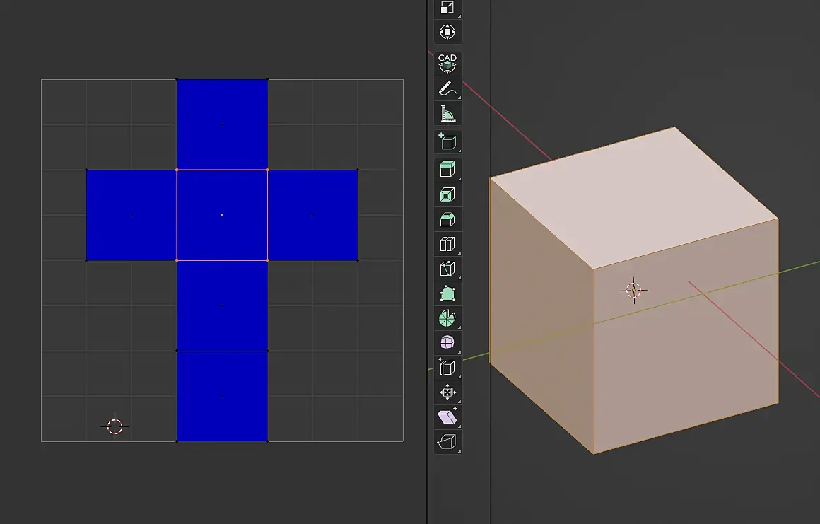Click the bottommost blue UV face

(222, 396)
